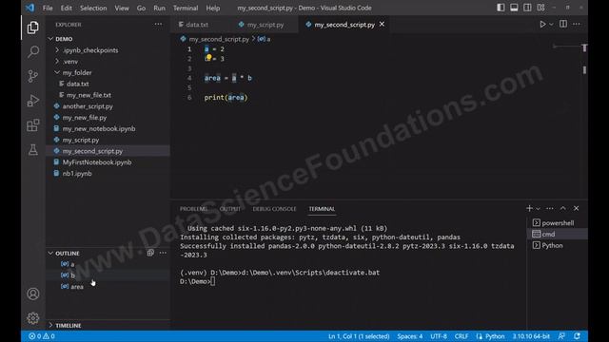Split the editor to the right
The image size is (609, 342).
[x=563, y=24]
